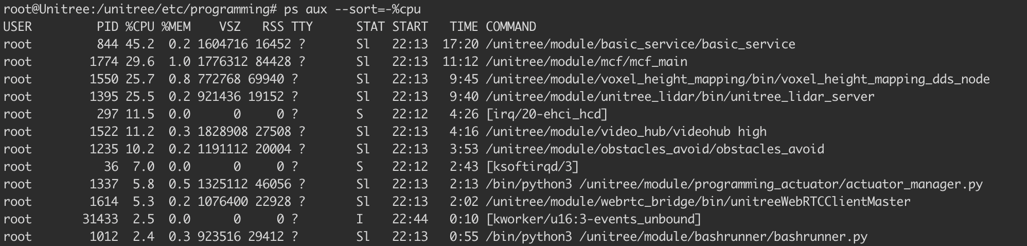Click the bashrunner.py command line

point(677,237)
